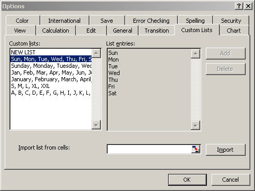Click the down arrow of List entries scrollbar
This screenshot has height=191, width=255.
196,125
